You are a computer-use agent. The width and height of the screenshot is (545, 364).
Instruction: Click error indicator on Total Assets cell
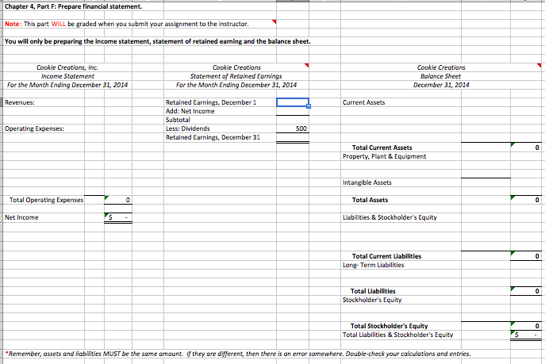pyautogui.click(x=512, y=197)
